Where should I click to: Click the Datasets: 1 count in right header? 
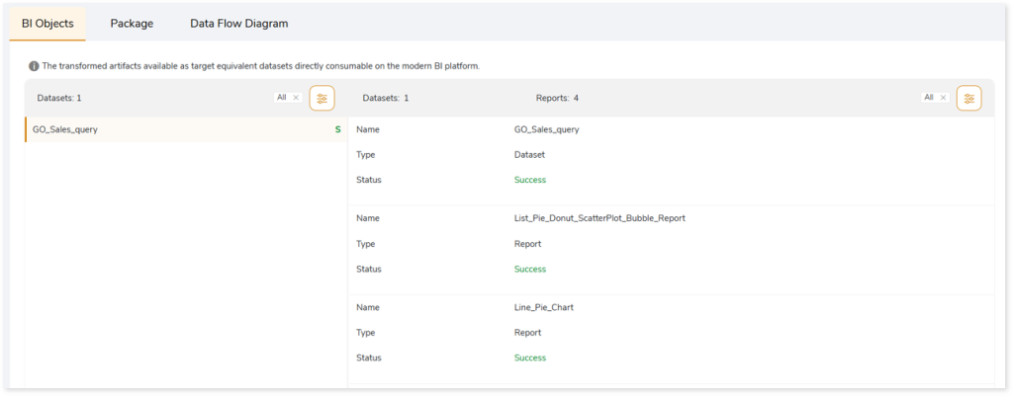pyautogui.click(x=386, y=98)
